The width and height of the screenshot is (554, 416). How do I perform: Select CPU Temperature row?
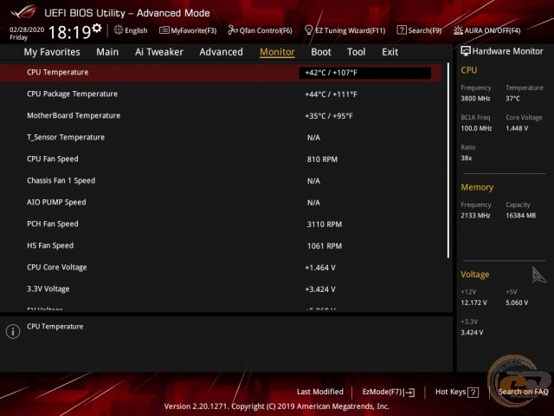tap(221, 73)
